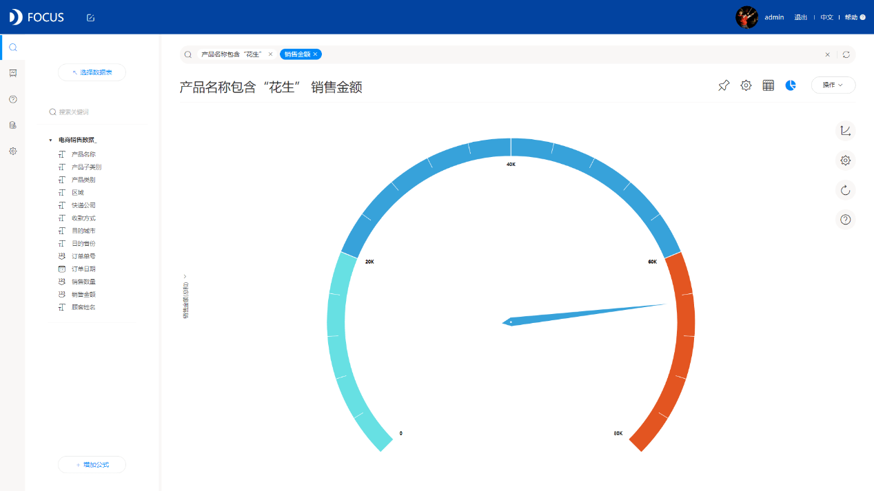Switch language via 中文 link
Viewport: 874px width, 491px height.
826,17
